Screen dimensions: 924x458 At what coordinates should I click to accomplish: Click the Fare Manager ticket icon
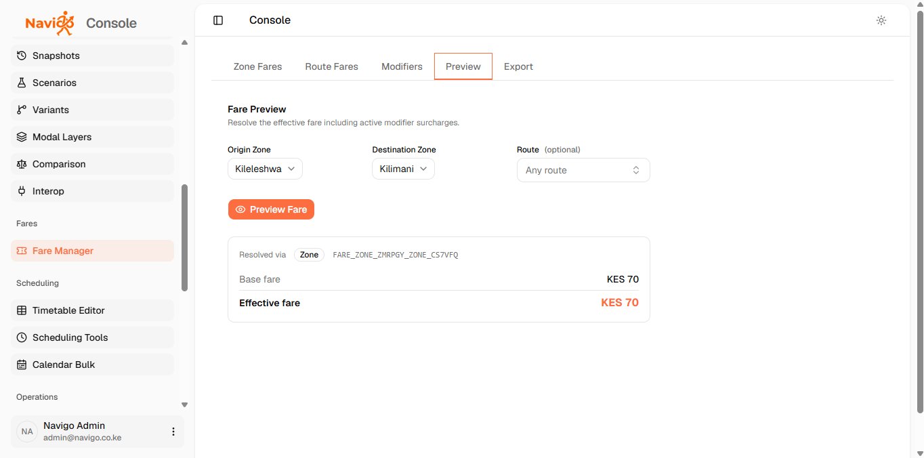(22, 251)
